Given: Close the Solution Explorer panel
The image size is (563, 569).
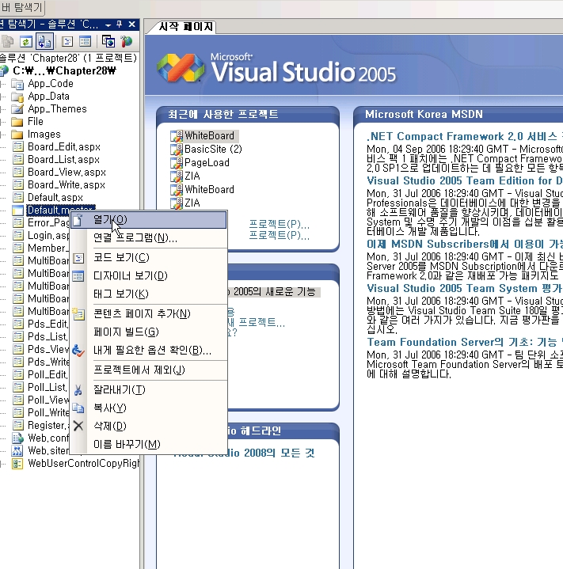Looking at the screenshot, I should [x=132, y=25].
